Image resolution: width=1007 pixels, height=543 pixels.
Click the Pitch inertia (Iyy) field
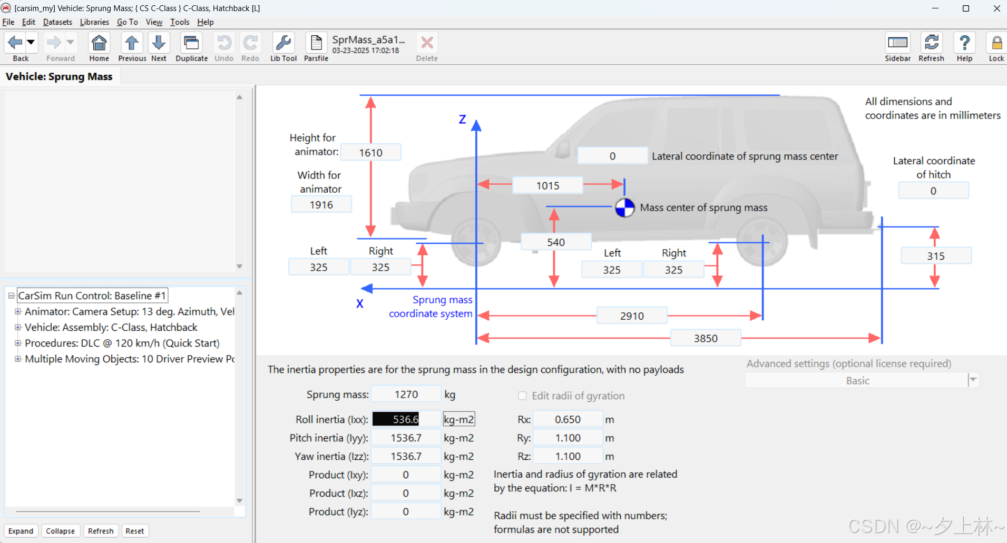point(406,438)
